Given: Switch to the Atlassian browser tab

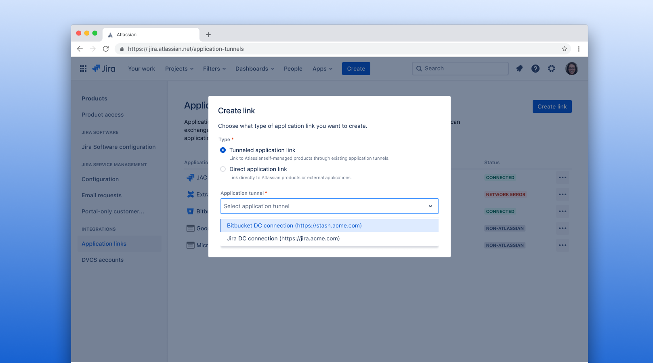Looking at the screenshot, I should click(x=151, y=35).
